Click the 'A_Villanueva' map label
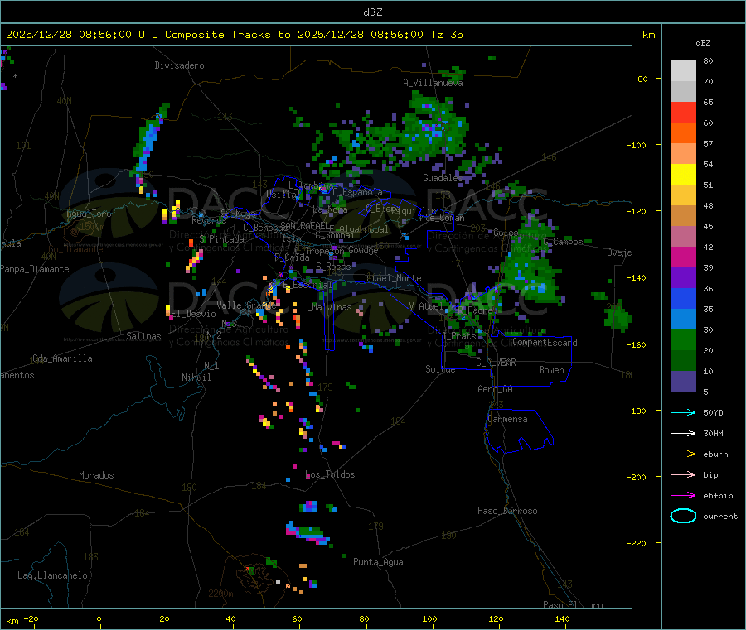 (x=433, y=83)
